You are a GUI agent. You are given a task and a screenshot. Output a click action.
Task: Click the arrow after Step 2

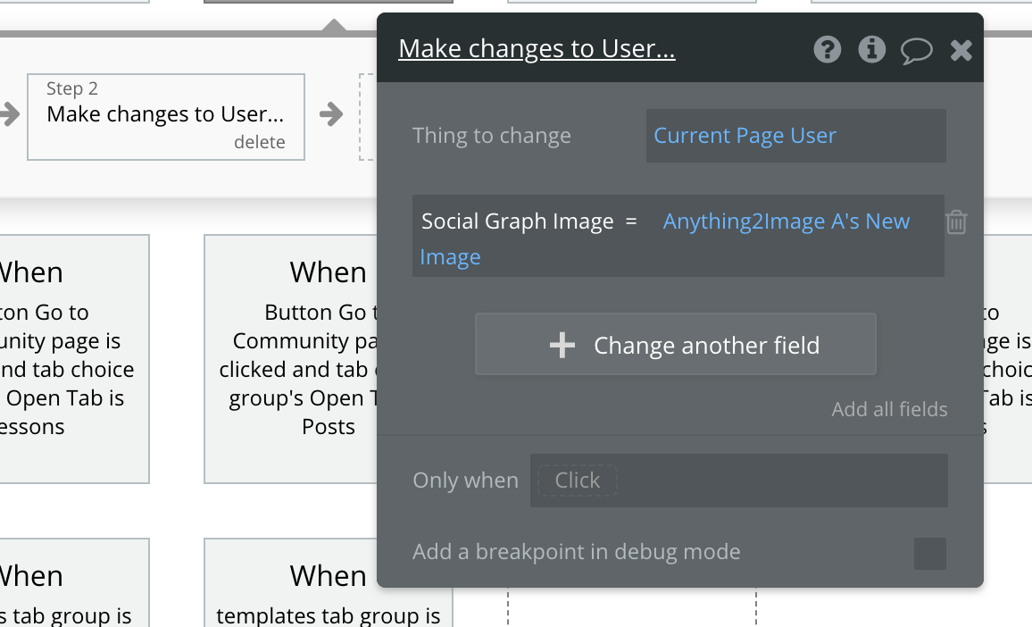(331, 113)
